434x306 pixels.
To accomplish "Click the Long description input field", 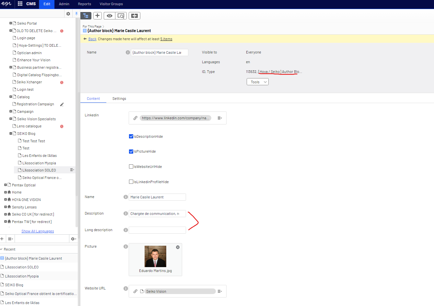I will pyautogui.click(x=157, y=230).
